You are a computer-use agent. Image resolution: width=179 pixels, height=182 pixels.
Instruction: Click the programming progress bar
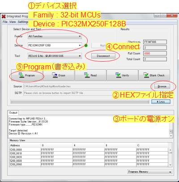(80, 102)
